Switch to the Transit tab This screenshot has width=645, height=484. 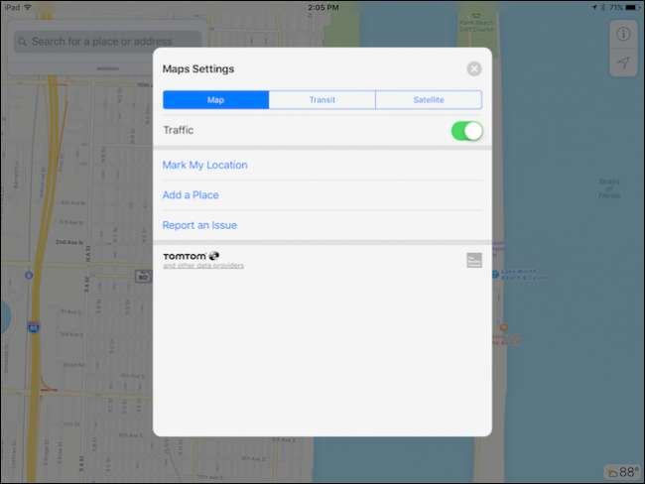tap(322, 100)
